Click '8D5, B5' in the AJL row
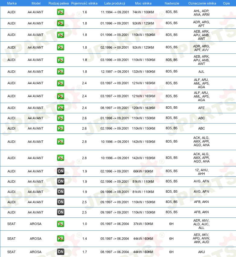The height and width of the screenshot is (257, 236). click(x=171, y=71)
